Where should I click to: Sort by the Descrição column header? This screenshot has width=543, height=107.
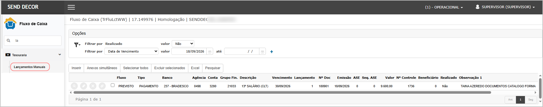[x=248, y=78]
